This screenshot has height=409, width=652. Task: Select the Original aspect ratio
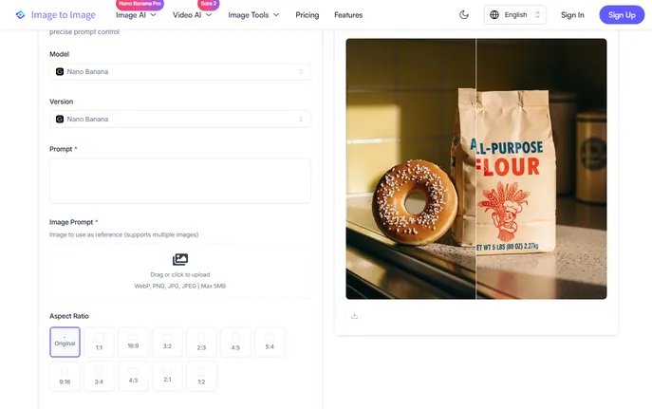(x=65, y=342)
